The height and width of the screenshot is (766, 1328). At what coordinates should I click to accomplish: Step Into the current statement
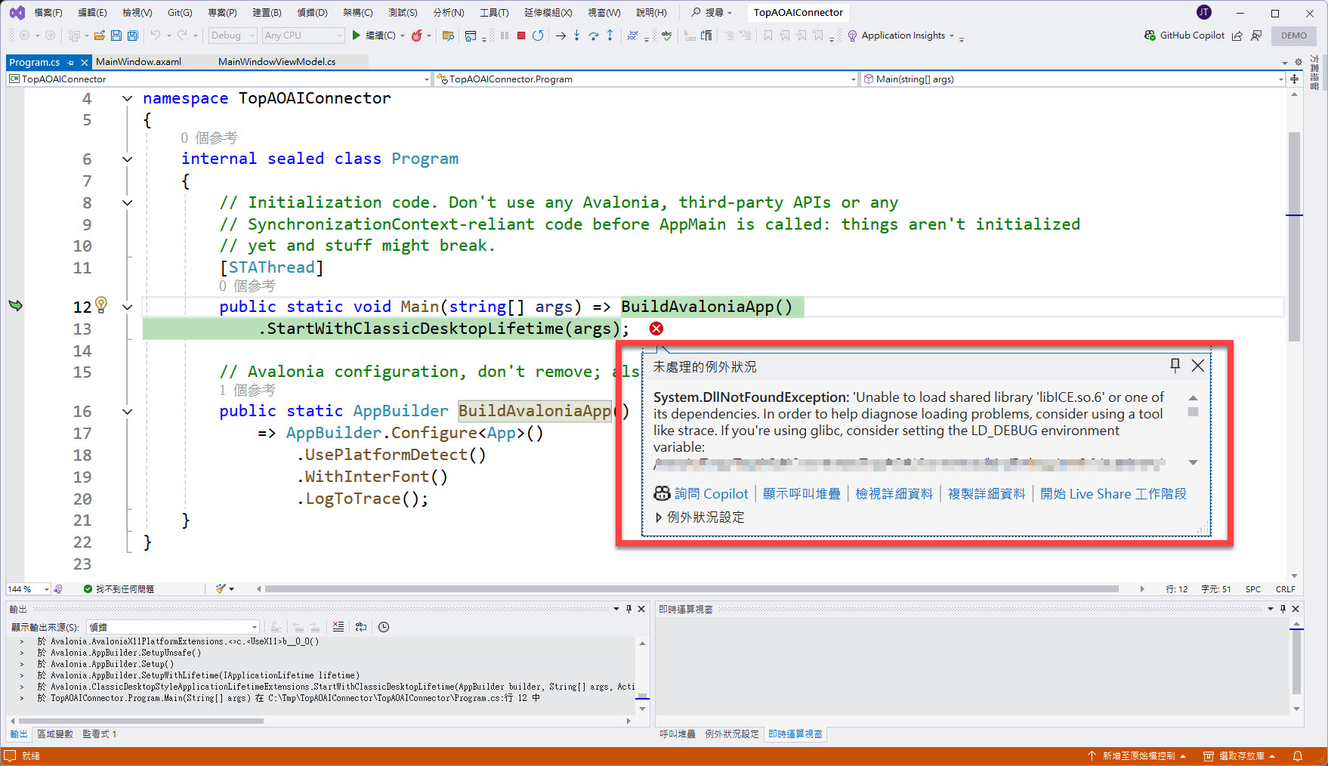576,36
